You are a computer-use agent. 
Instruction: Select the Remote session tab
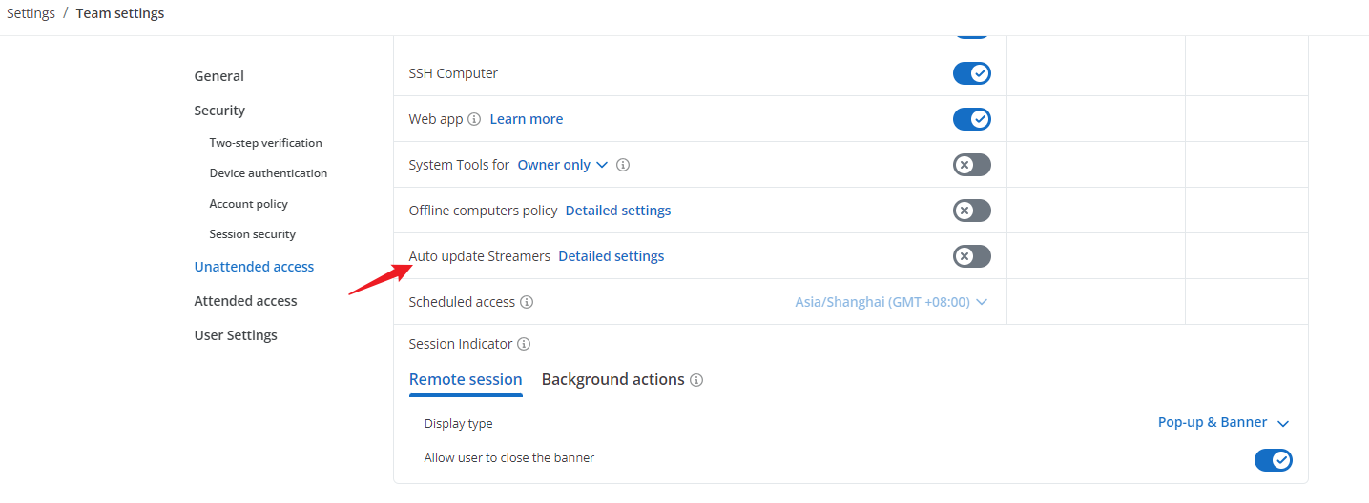tap(466, 379)
